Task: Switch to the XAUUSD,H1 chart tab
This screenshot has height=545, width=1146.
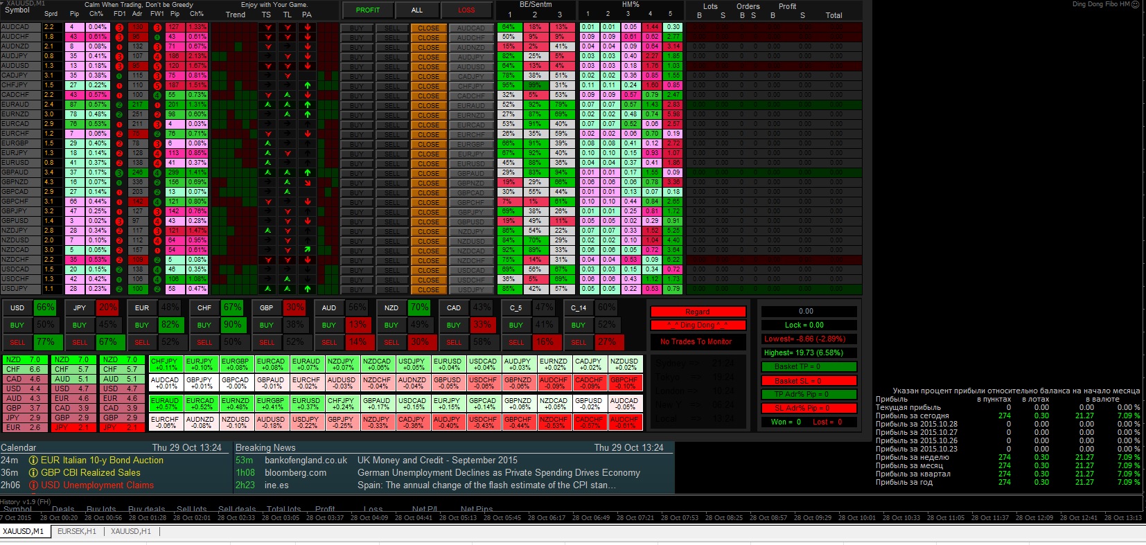Action: (131, 531)
